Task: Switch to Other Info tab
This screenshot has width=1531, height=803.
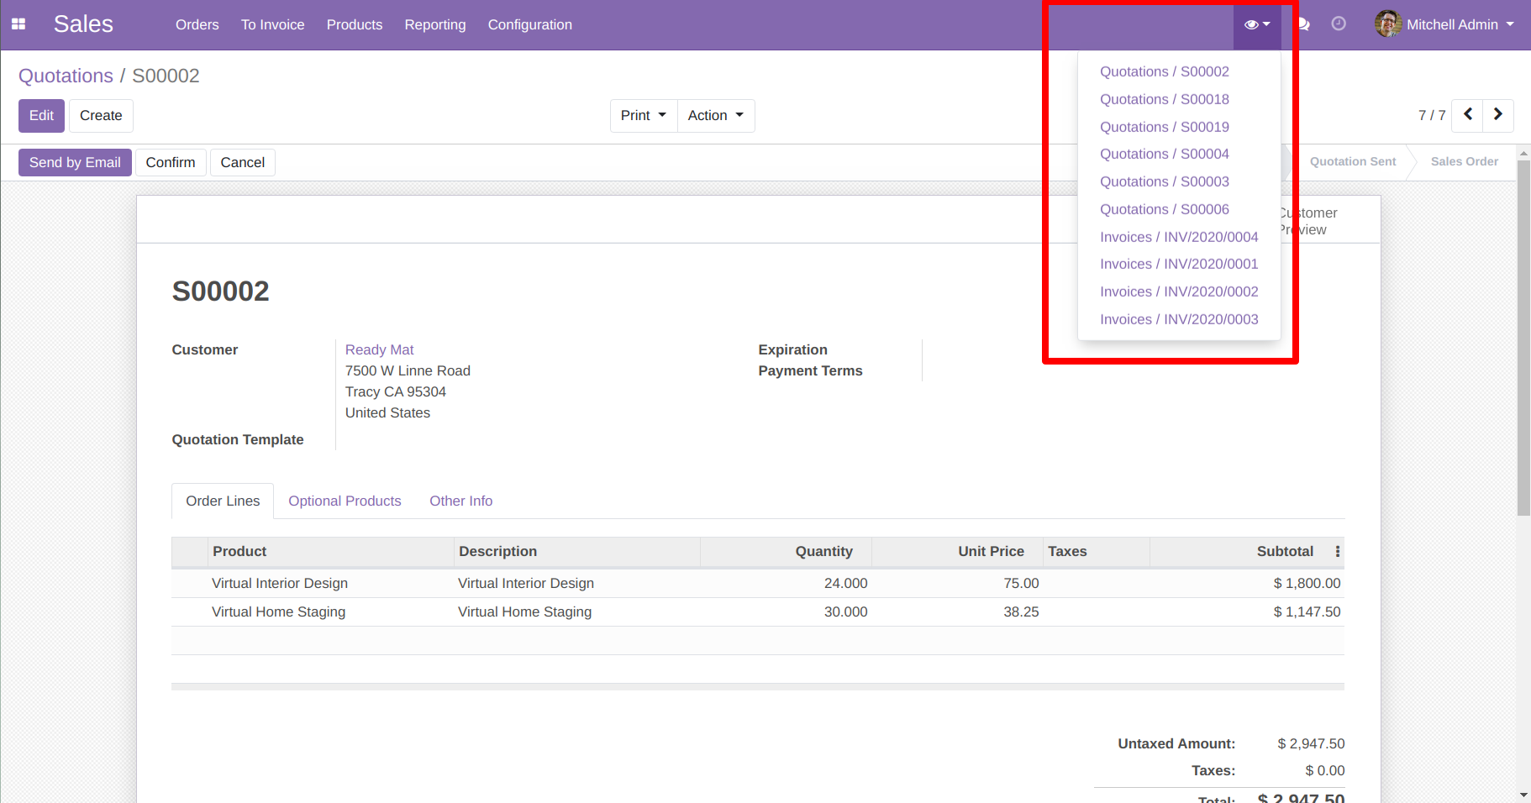Action: [460, 501]
